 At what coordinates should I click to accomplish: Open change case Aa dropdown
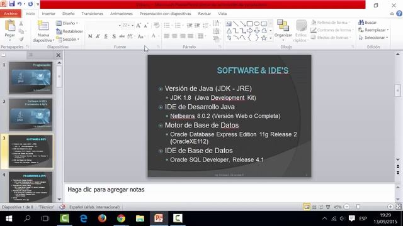click(x=141, y=36)
